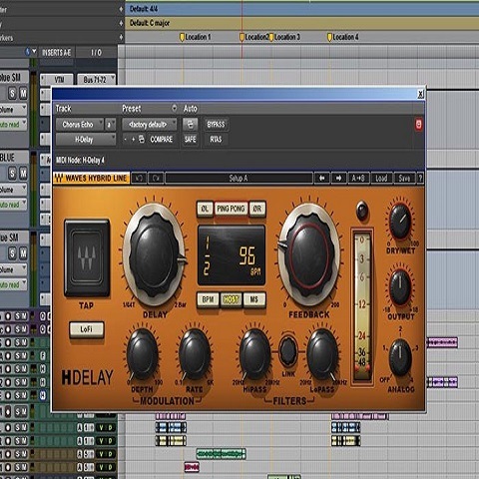Image resolution: width=479 pixels, height=479 pixels.
Task: Open the factory default preset dropdown
Action: (x=150, y=125)
